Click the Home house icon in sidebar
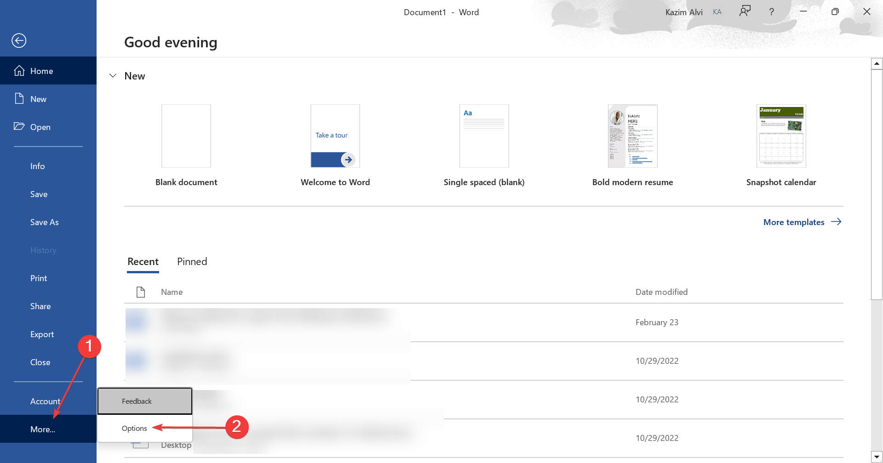Screen dimensions: 883x463 coord(19,71)
